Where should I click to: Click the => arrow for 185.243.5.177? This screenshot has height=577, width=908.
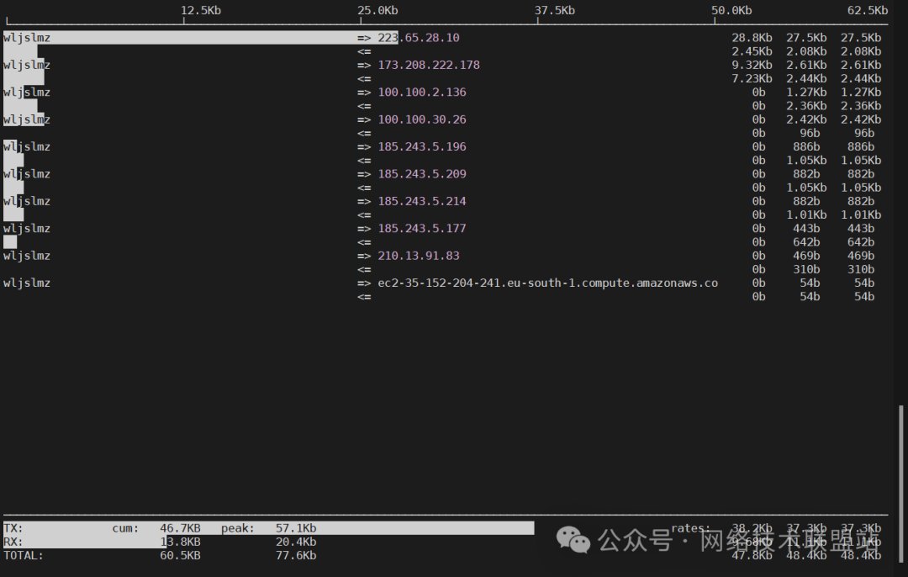pos(364,228)
